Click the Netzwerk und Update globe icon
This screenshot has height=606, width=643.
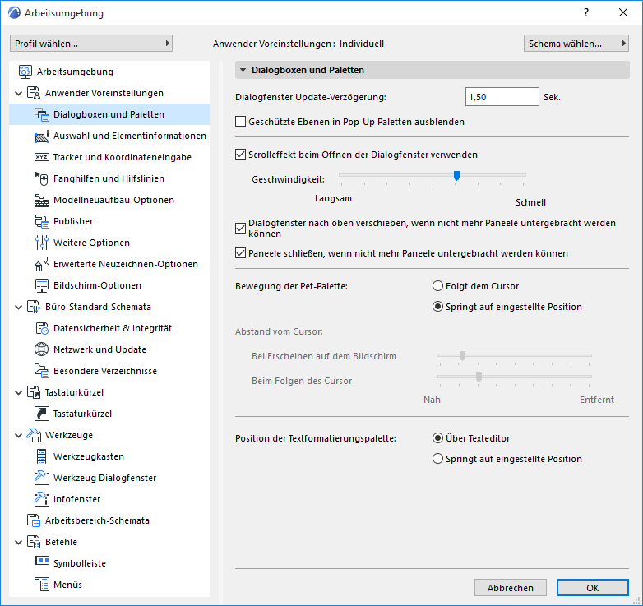[42, 349]
